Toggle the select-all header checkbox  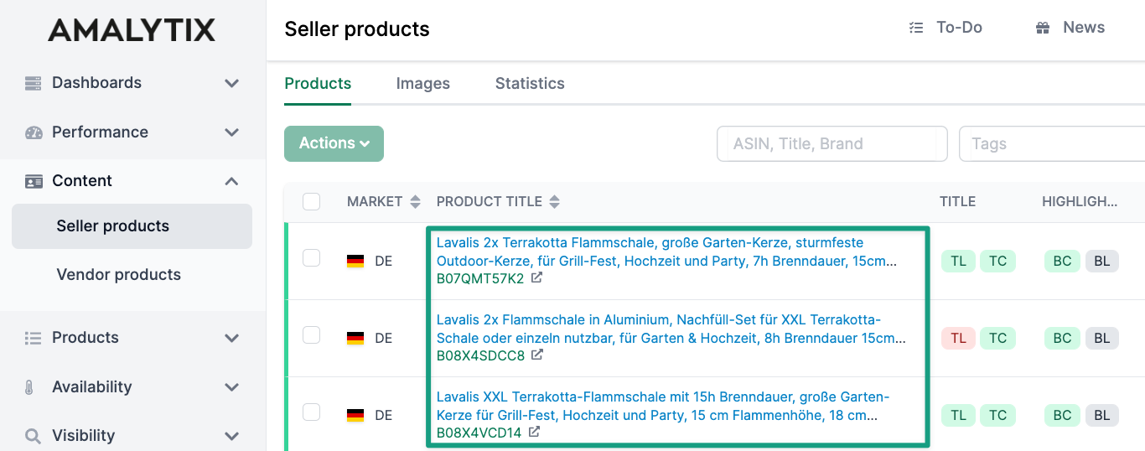pos(312,202)
